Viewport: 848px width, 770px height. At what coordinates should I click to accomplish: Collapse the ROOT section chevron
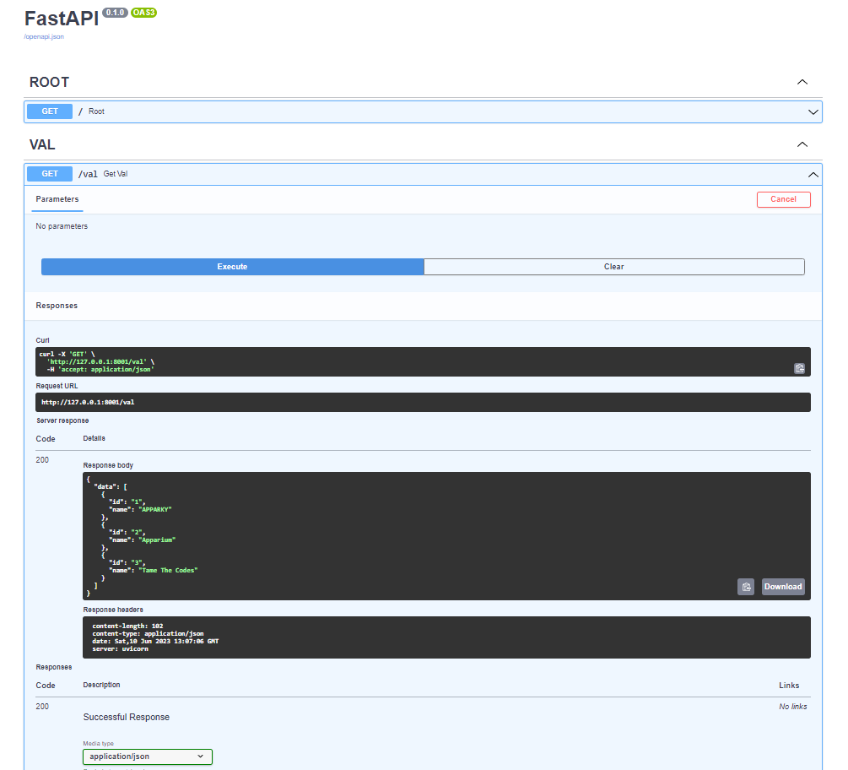pyautogui.click(x=802, y=82)
